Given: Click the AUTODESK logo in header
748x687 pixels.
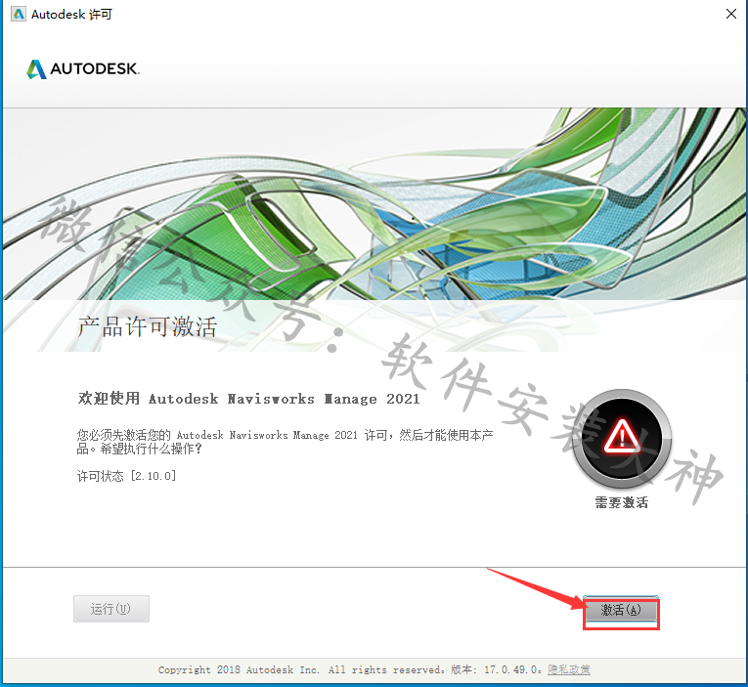Looking at the screenshot, I should pyautogui.click(x=83, y=69).
